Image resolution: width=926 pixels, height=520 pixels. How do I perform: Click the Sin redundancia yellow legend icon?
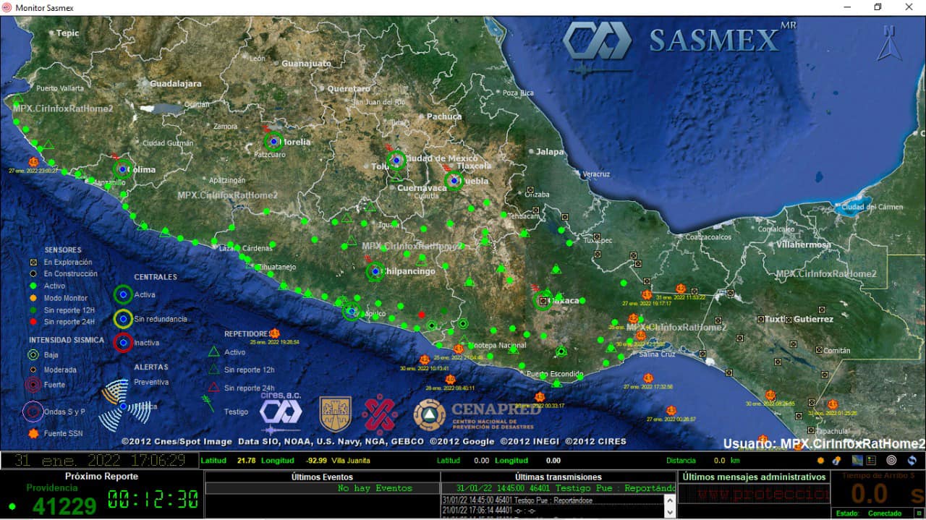tap(123, 318)
